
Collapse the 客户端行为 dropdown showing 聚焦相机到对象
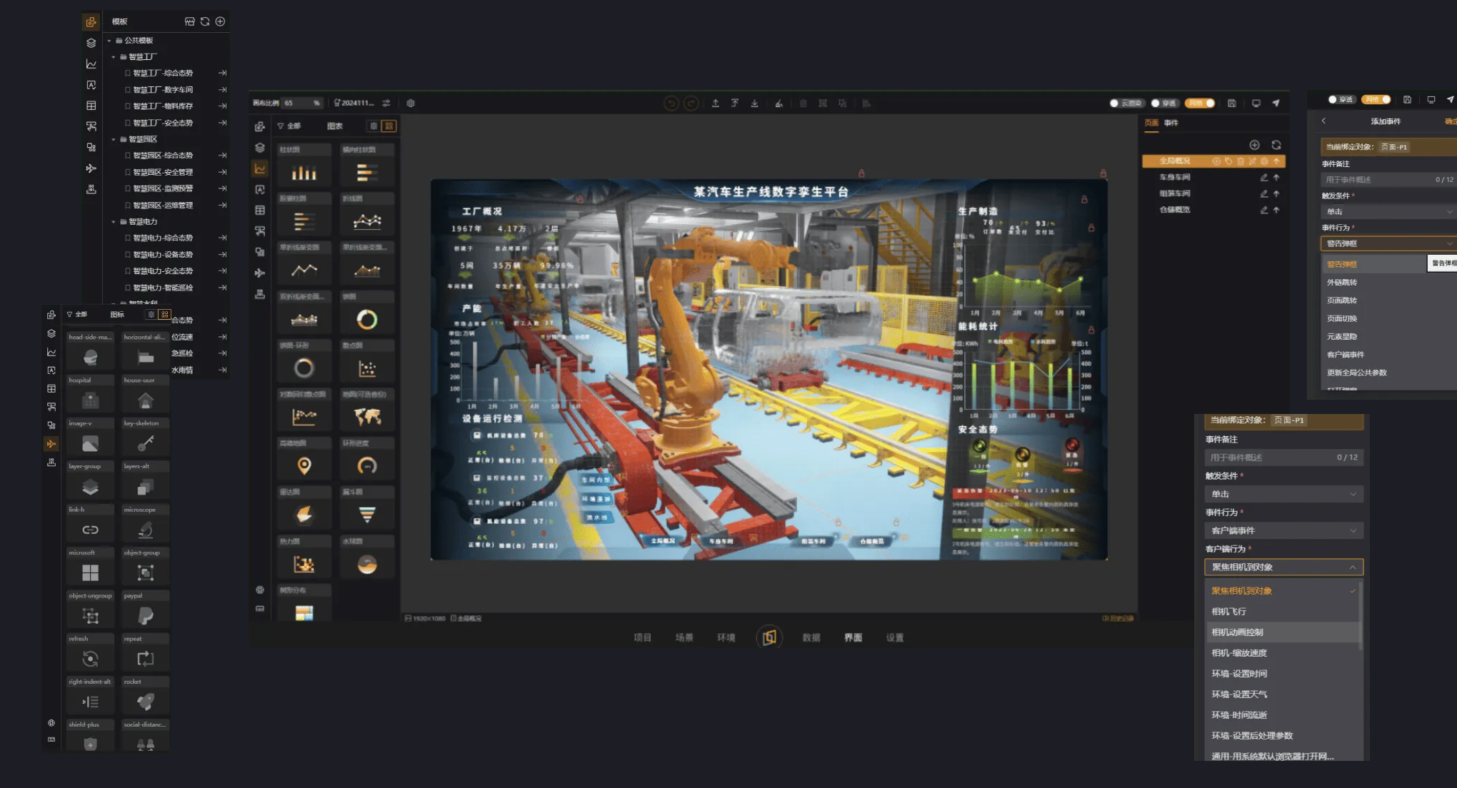point(1283,567)
